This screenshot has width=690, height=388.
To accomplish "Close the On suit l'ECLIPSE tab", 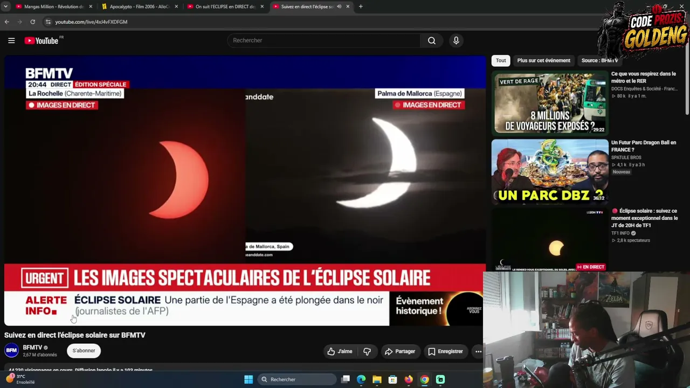I will pos(262,6).
